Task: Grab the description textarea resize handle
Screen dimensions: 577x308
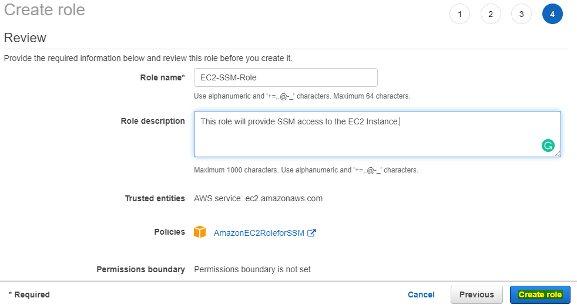Action: click(x=558, y=154)
